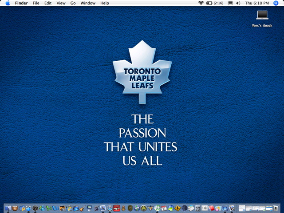The image size is (284, 213).
Task: Open the Finder icon in the Dock
Action: coord(8,208)
